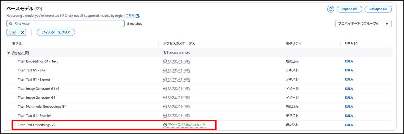This screenshot has height=134, width=404.
Task: Open supported models by region link
Action: [132, 16]
